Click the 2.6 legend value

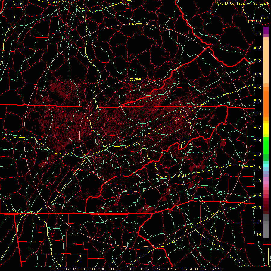tap(257, 154)
